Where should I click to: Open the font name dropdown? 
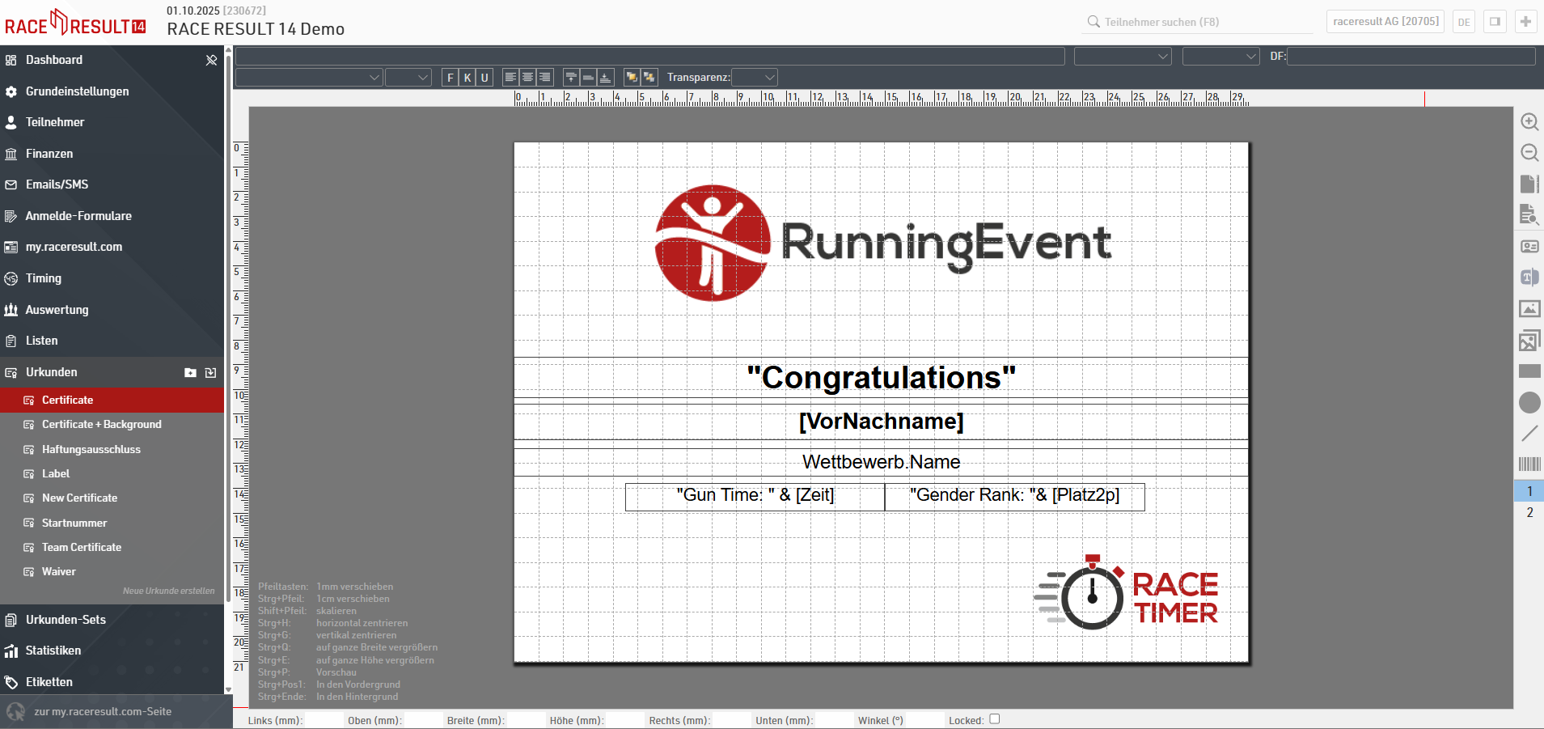308,78
